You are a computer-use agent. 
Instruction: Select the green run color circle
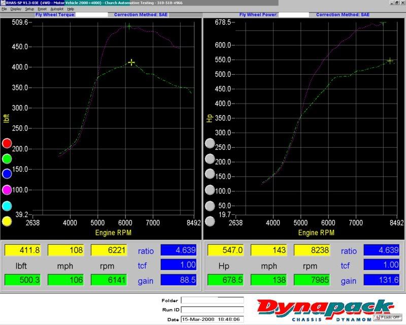click(7, 158)
